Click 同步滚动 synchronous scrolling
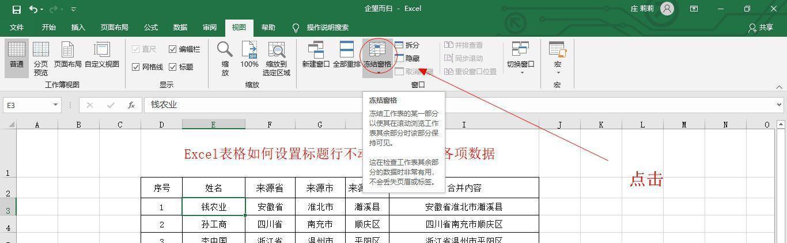The width and height of the screenshot is (787, 243). pos(464,58)
